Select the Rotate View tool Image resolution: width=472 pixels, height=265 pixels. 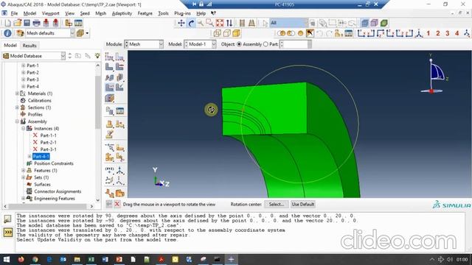click(x=191, y=23)
